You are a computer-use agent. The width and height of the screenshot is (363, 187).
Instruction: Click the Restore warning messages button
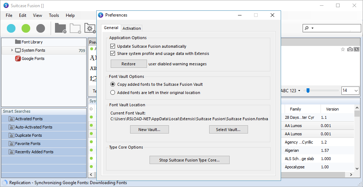[x=129, y=64]
